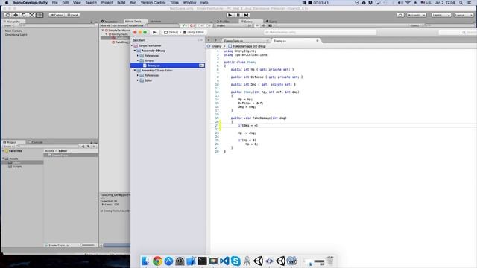
Task: Stop screen recording in menu bar
Action: 310,3
